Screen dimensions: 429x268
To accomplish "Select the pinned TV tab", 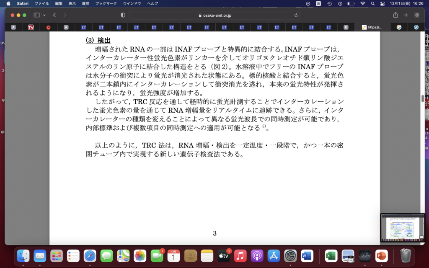I will click(31, 27).
